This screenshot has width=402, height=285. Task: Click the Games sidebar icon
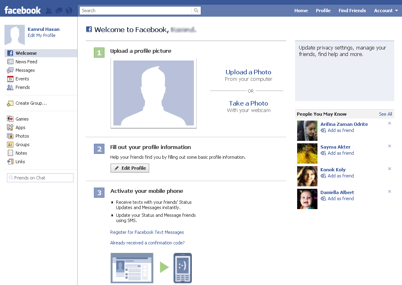click(10, 119)
